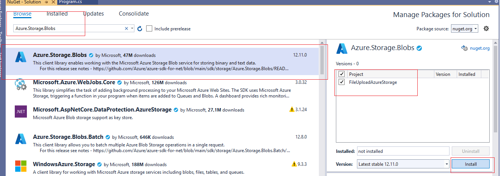The image size is (501, 176).
Task: Switch to the Updates tab
Action: click(93, 14)
